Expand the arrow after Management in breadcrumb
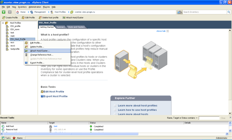This screenshot has height=140, width=232. [49, 12]
